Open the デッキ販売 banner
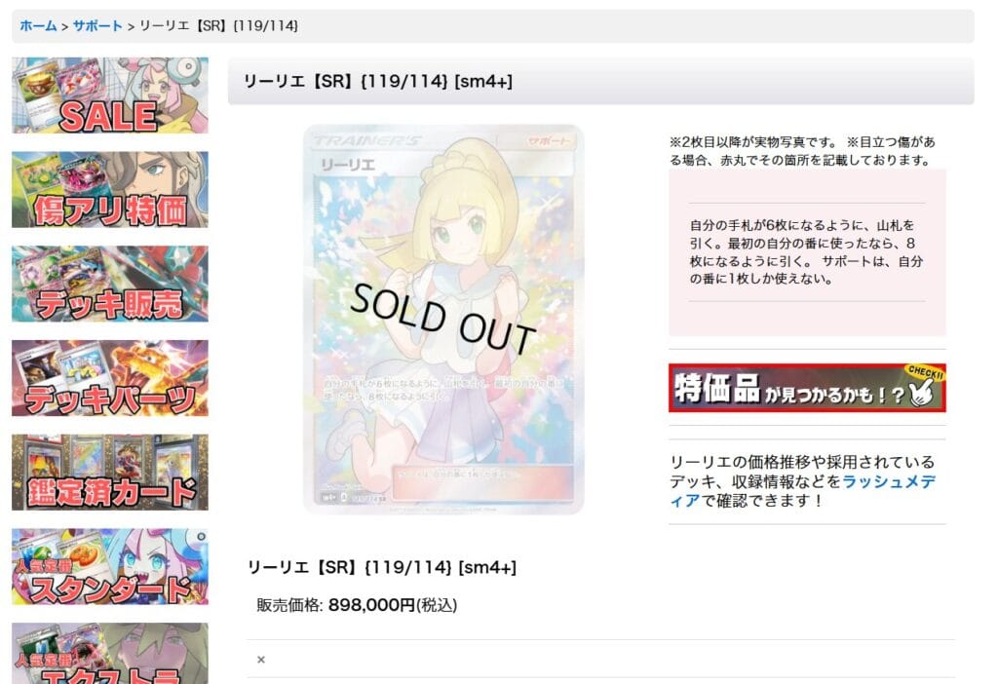The image size is (998, 684). click(x=109, y=284)
